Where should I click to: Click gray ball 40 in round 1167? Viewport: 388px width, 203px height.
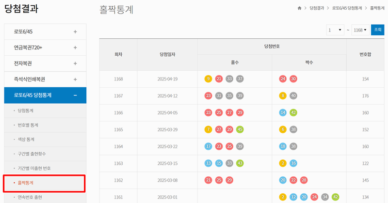[x=293, y=96]
